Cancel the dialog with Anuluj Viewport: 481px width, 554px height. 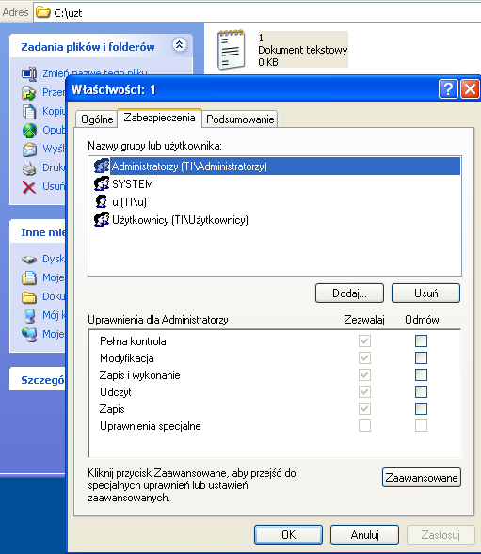(364, 535)
